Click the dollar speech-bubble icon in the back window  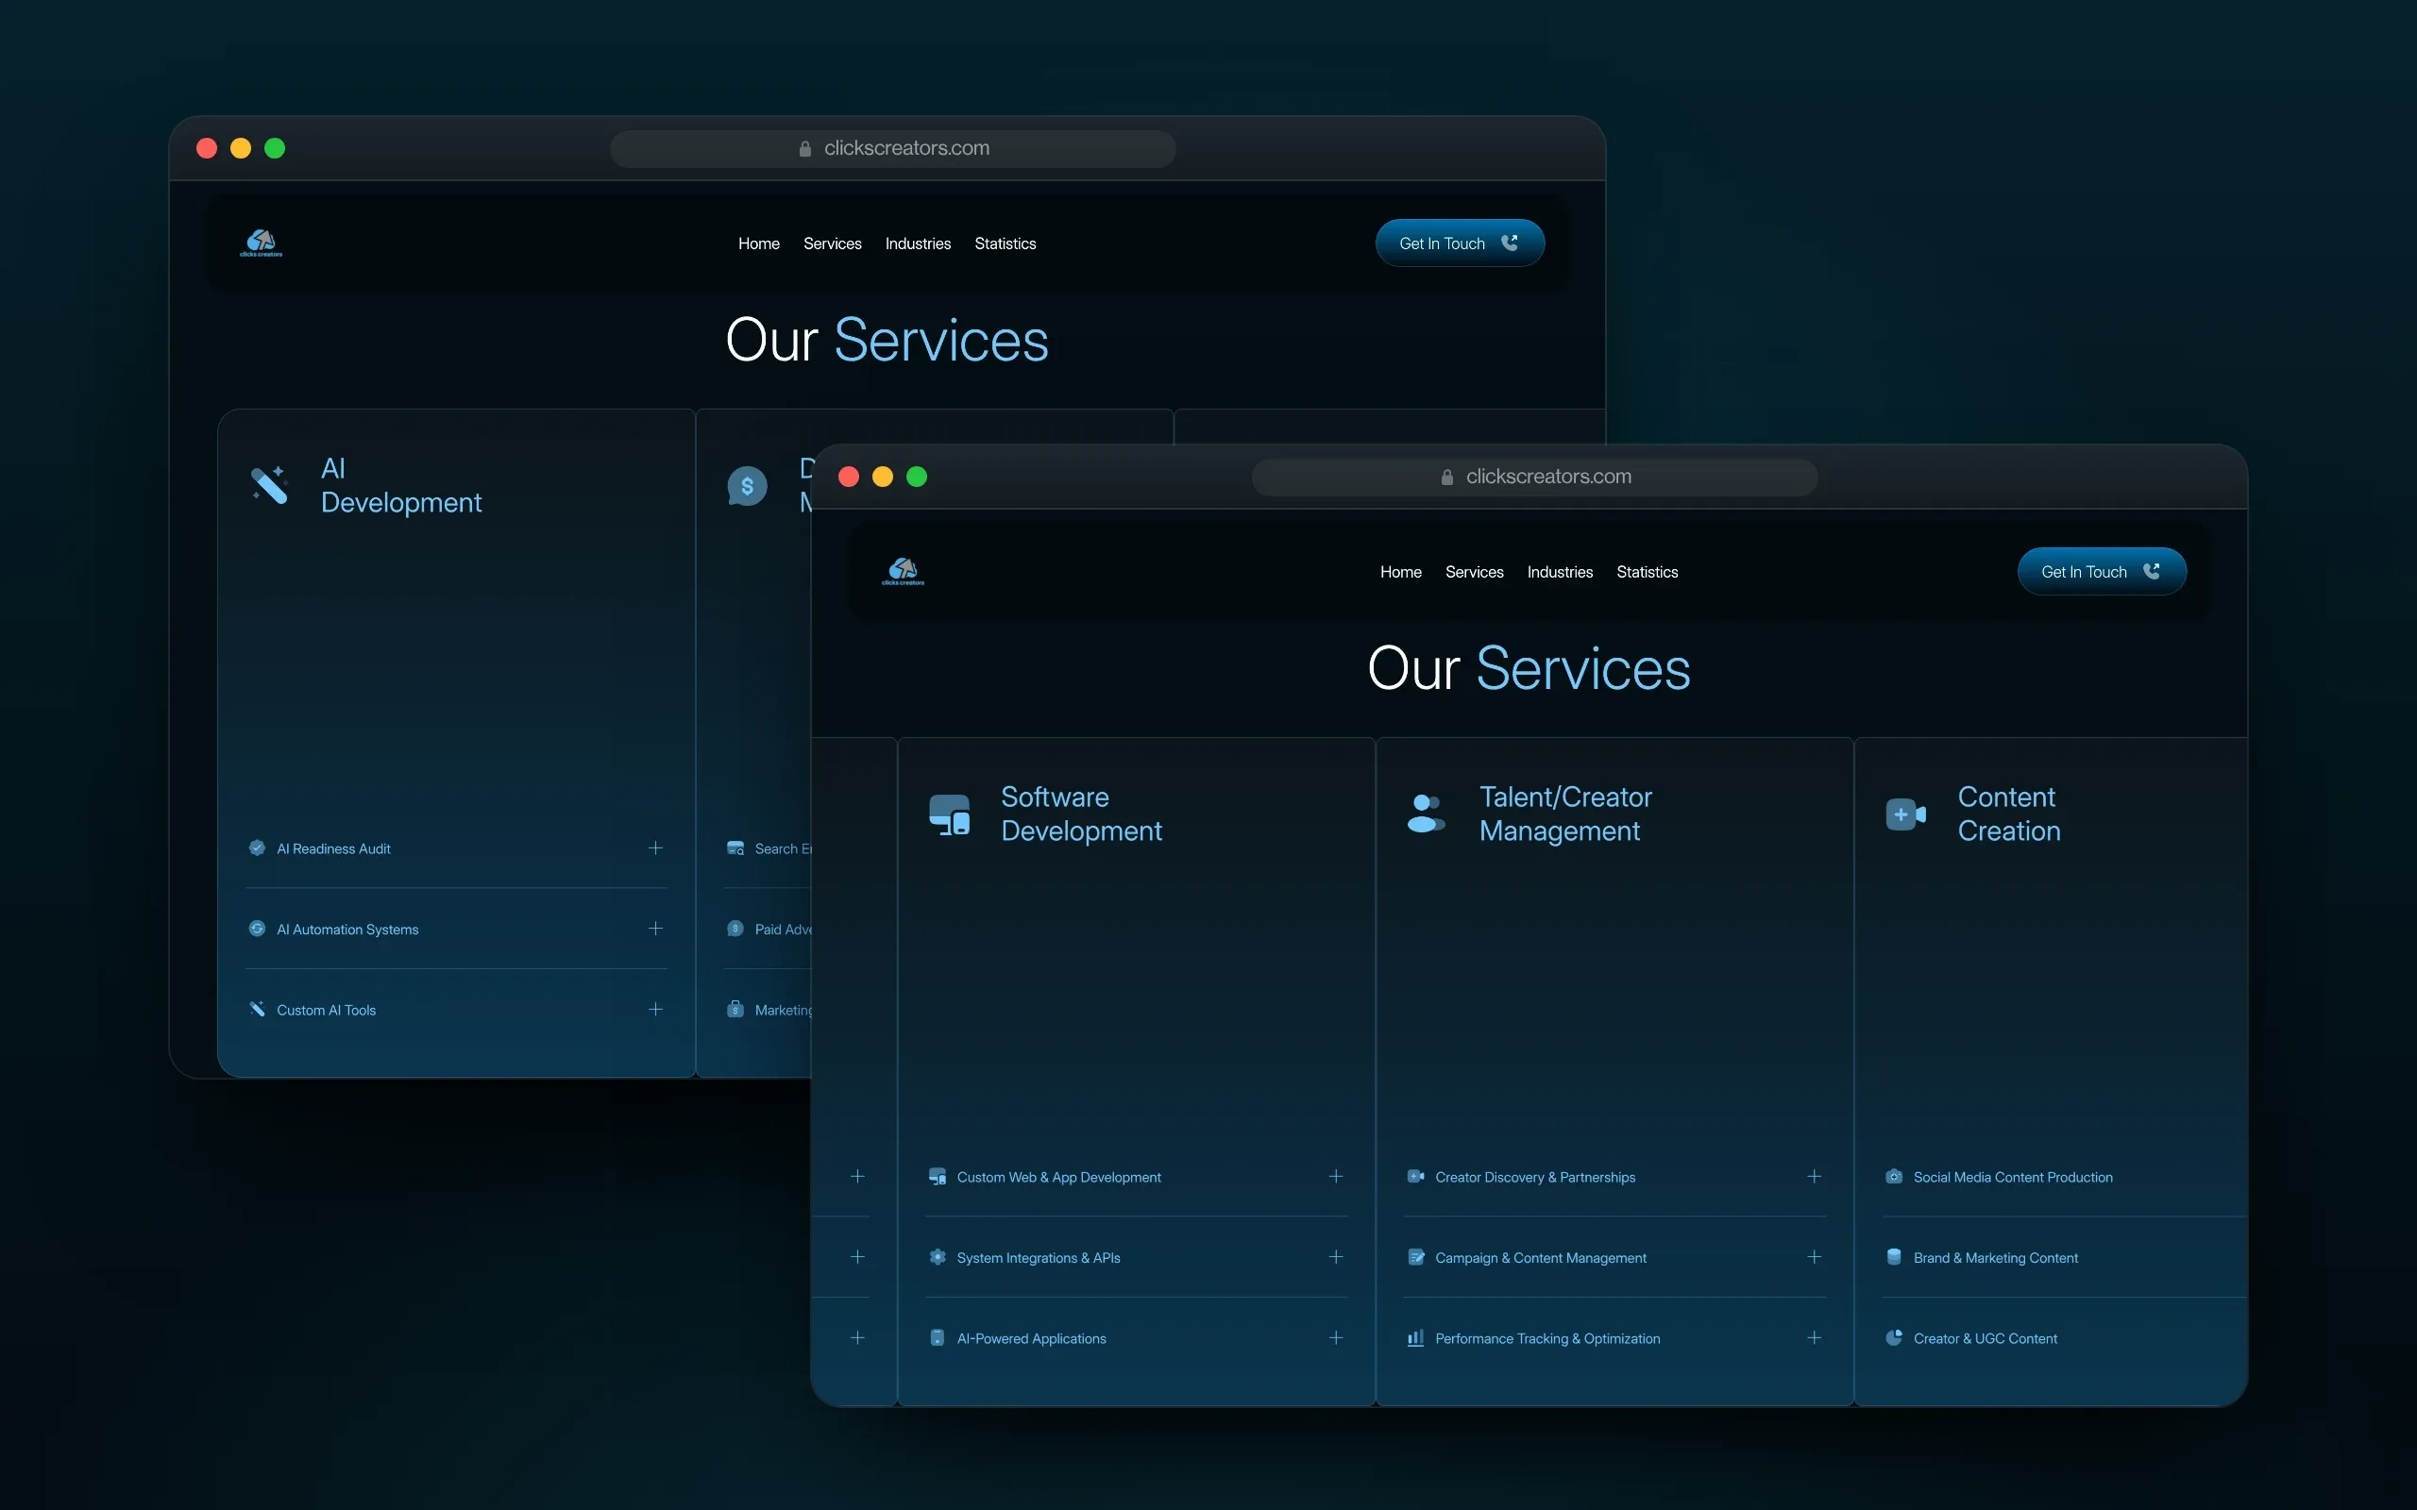click(x=747, y=486)
